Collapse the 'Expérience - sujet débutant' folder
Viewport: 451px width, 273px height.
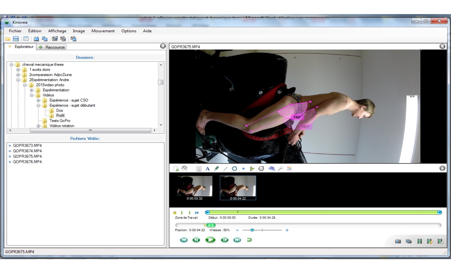pyautogui.click(x=38, y=105)
